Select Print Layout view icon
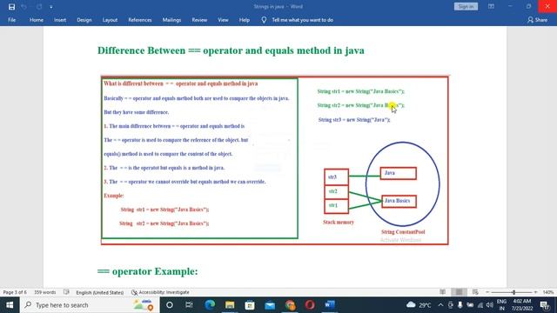 coord(459,292)
